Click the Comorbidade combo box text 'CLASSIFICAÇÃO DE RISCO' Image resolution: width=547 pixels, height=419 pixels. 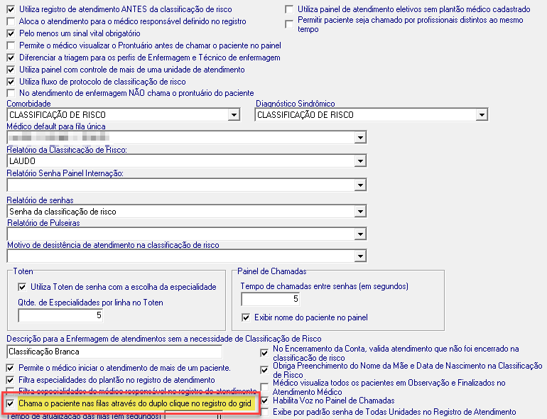pos(58,115)
